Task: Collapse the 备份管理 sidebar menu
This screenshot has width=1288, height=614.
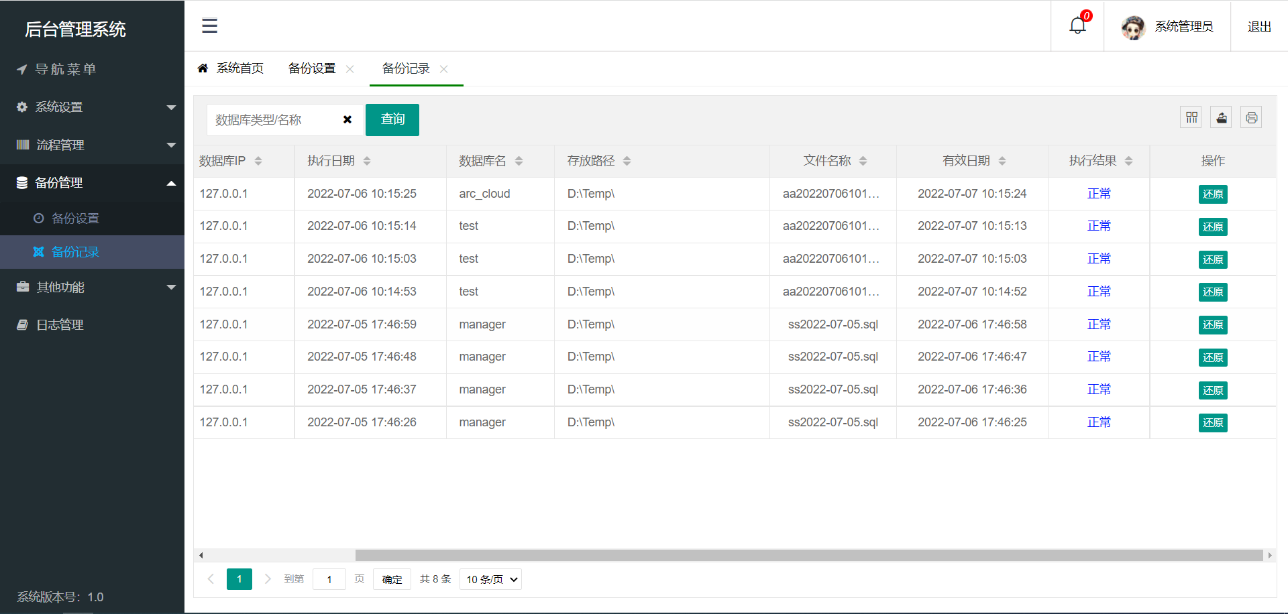Action: [x=172, y=182]
